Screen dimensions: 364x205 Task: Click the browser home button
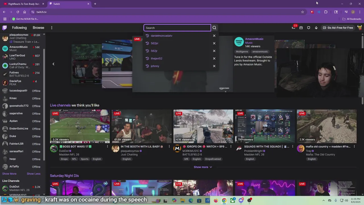click(25, 12)
